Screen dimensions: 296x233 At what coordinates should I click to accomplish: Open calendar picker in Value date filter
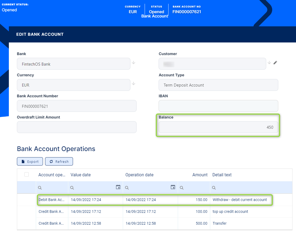118,187
